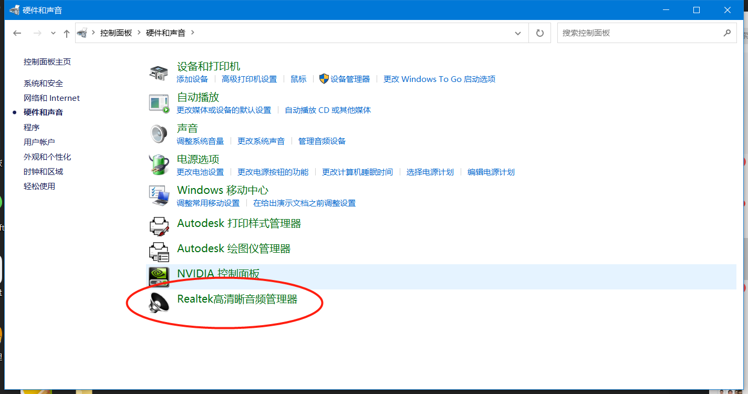
Task: Click the 选择电源计划 link
Action: point(430,172)
